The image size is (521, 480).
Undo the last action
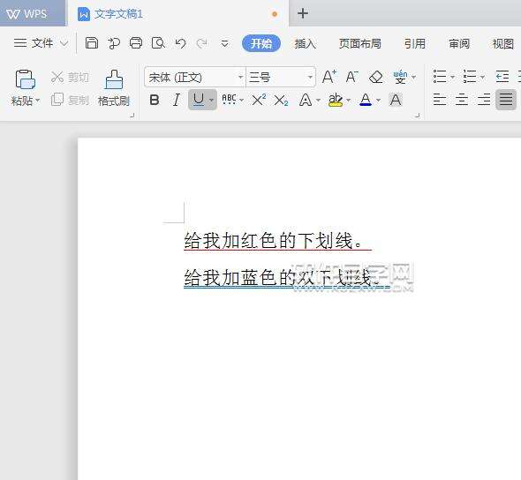[180, 43]
